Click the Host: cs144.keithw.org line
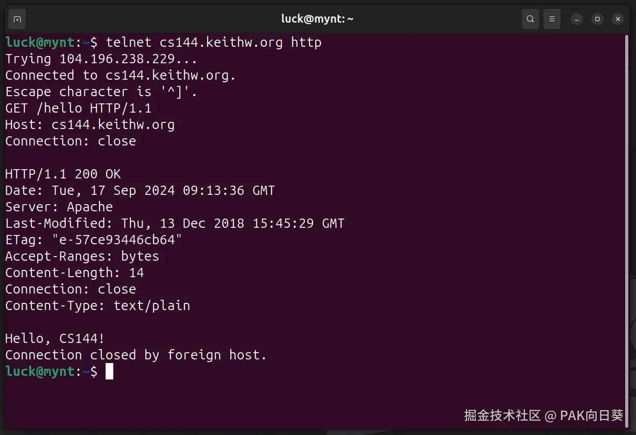Viewport: 636px width, 435px height. (x=90, y=124)
